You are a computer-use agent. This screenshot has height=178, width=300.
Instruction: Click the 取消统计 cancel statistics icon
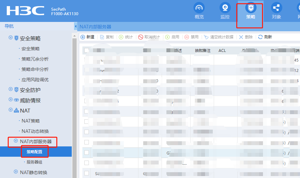(141, 37)
